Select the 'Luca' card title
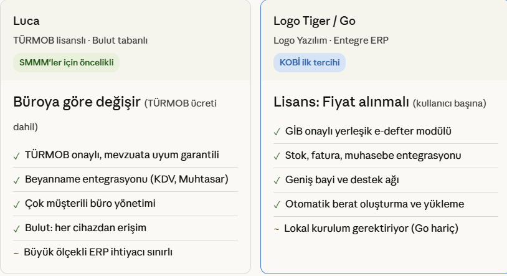Image resolution: width=507 pixels, height=276 pixels. pos(27,21)
